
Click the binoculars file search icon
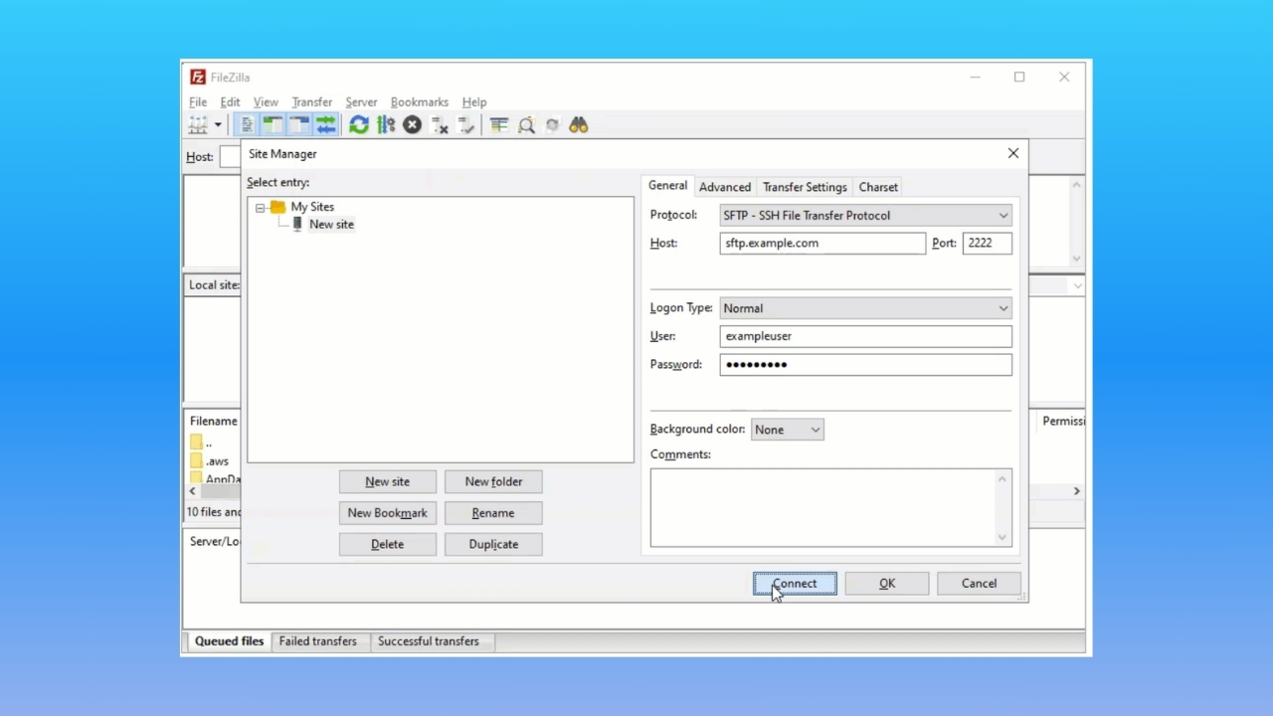click(579, 125)
